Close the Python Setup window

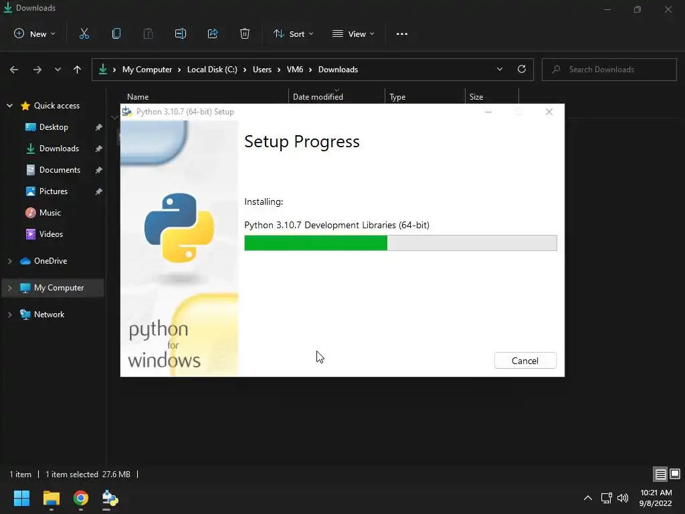tap(549, 112)
